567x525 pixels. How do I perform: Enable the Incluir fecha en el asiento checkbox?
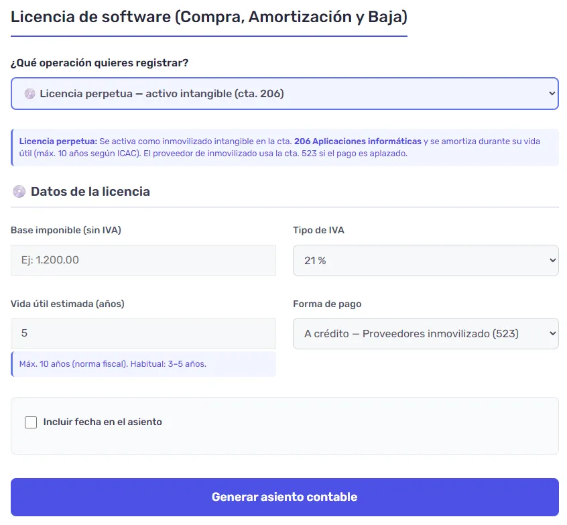[x=30, y=422]
